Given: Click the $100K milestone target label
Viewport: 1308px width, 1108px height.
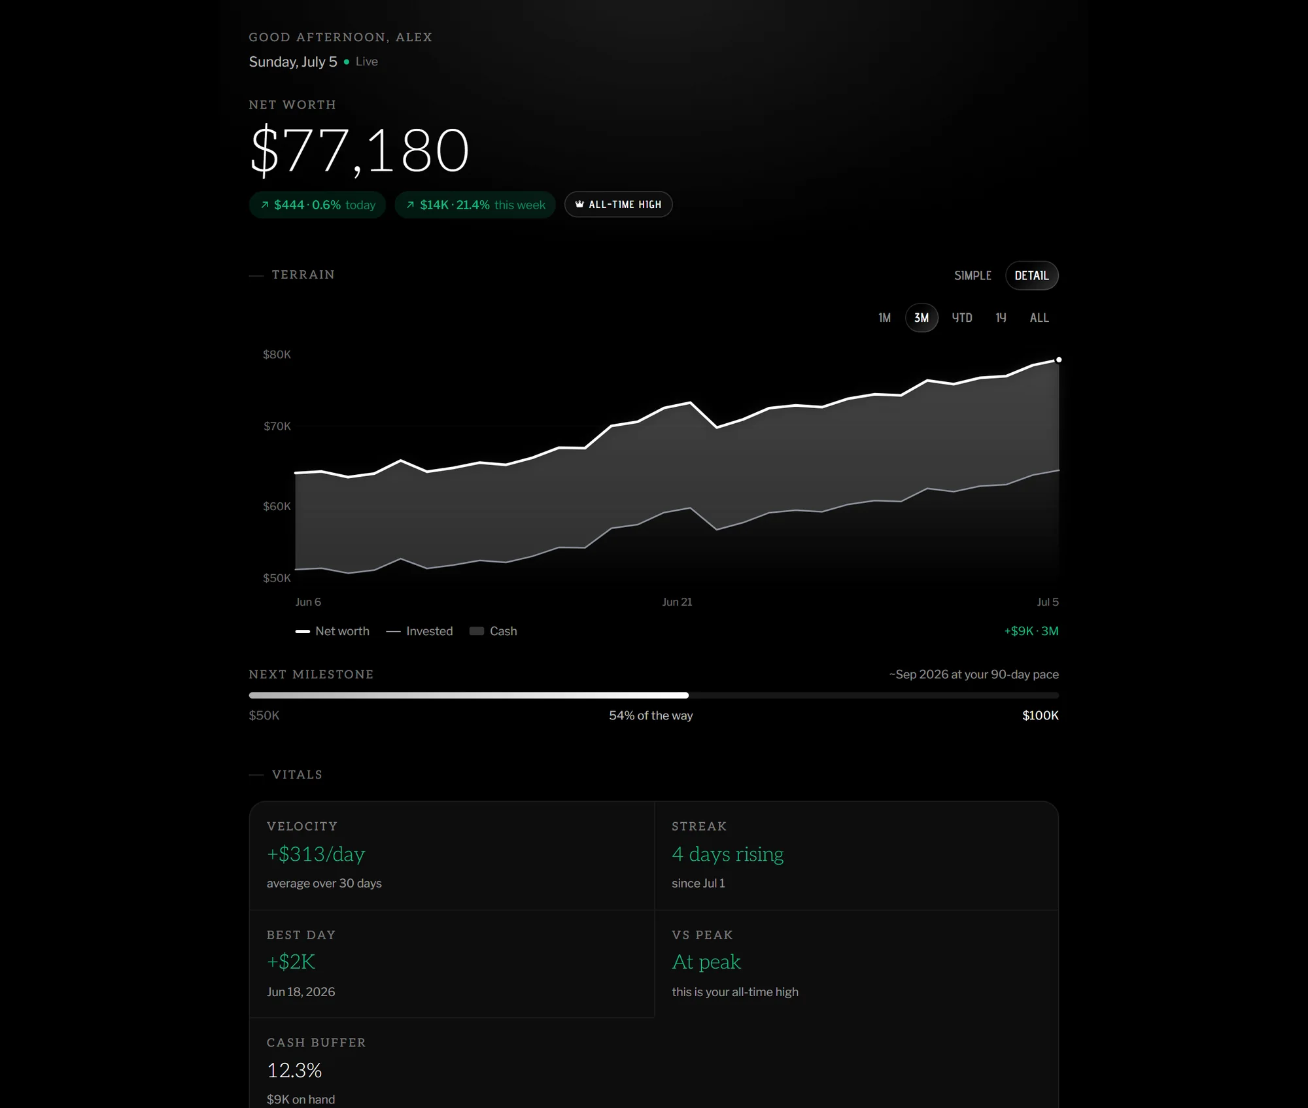Looking at the screenshot, I should coord(1040,716).
